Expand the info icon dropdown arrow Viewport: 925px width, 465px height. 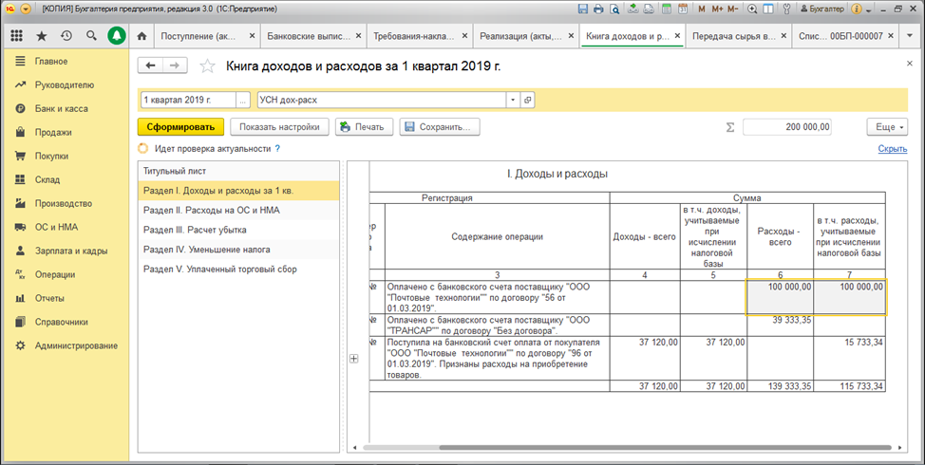point(868,9)
